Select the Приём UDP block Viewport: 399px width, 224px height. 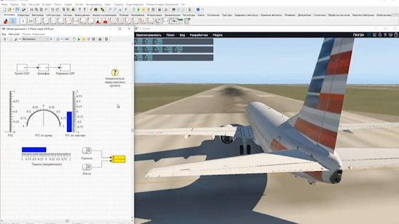click(x=22, y=68)
